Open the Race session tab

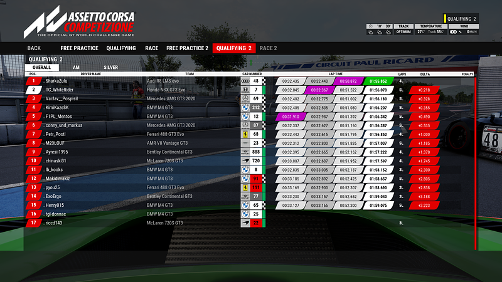click(152, 48)
